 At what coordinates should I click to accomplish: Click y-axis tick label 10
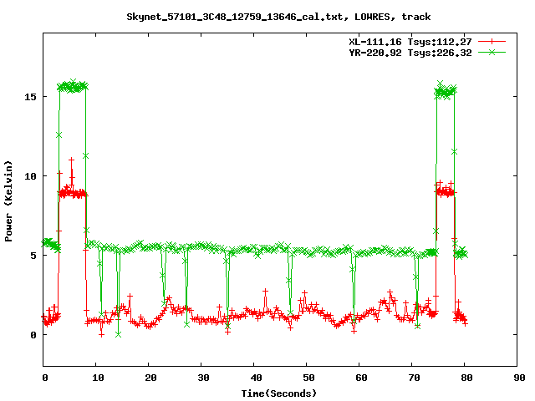pos(30,176)
